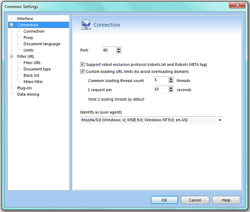Select Interface in the settings tree
Screen dimensions: 250x212
[25, 19]
